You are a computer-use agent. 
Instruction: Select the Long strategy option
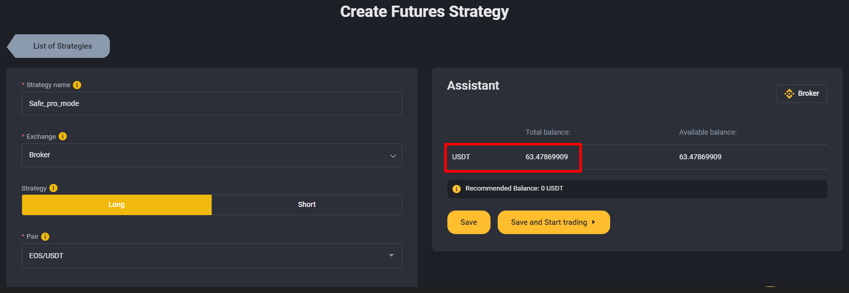117,204
